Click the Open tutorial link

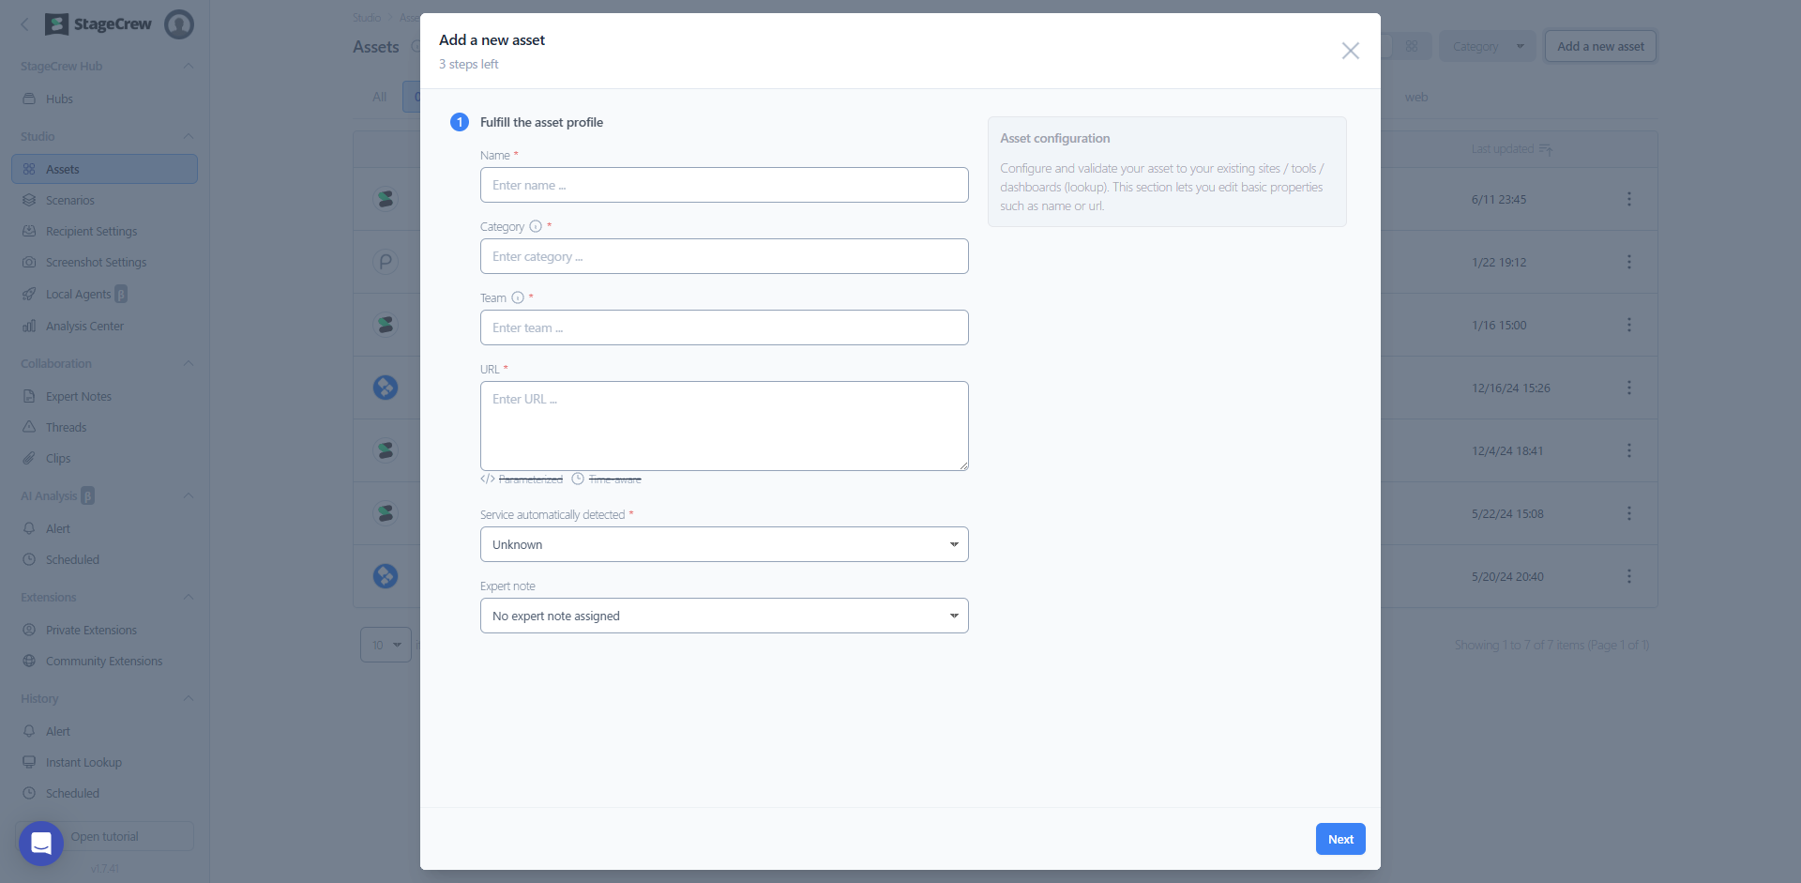pos(105,835)
